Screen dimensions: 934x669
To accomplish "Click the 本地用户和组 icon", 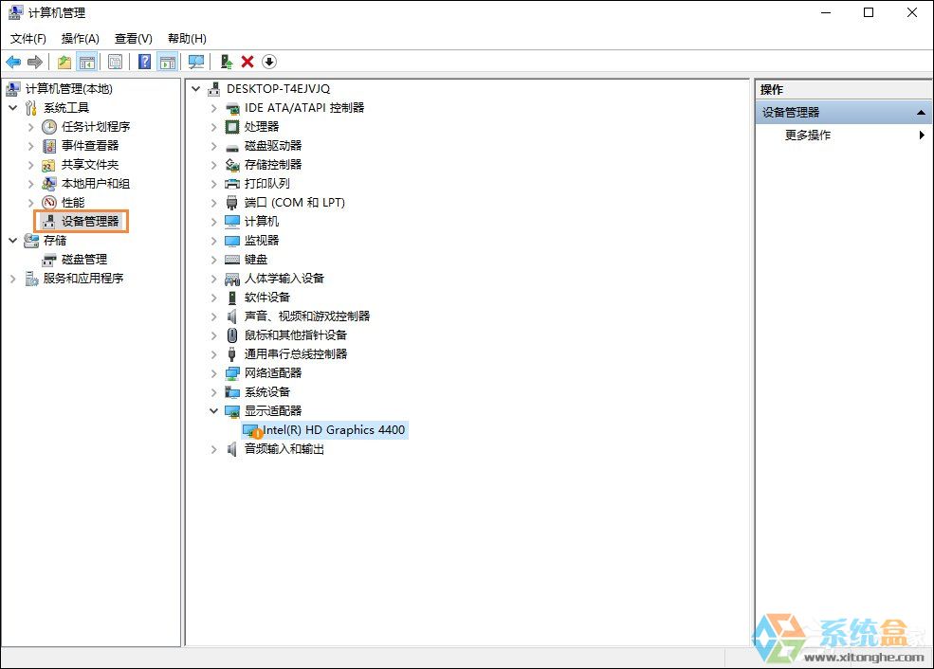I will 49,184.
